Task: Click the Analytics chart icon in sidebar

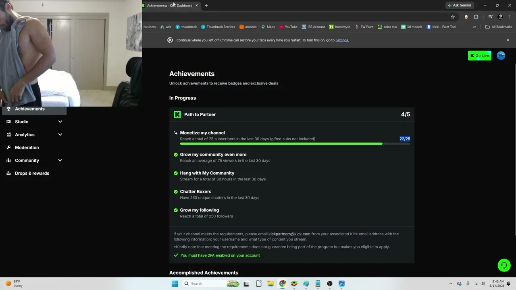Action: pyautogui.click(x=8, y=135)
